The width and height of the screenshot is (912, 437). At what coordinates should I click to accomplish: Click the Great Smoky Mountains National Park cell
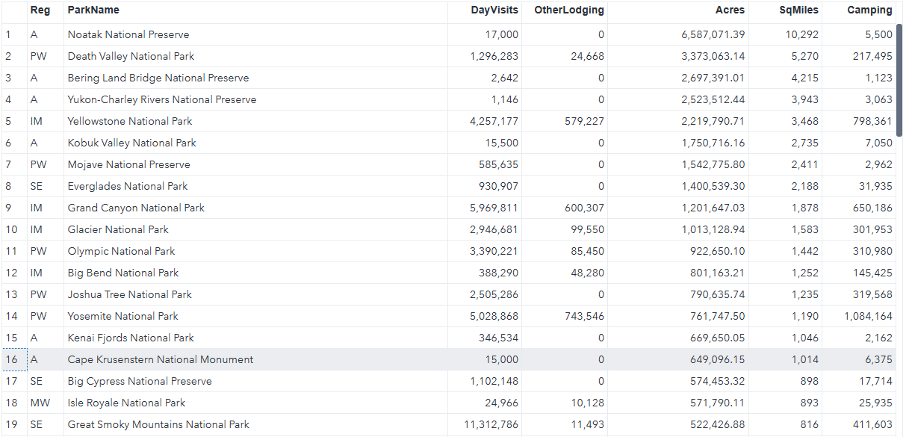click(x=158, y=424)
